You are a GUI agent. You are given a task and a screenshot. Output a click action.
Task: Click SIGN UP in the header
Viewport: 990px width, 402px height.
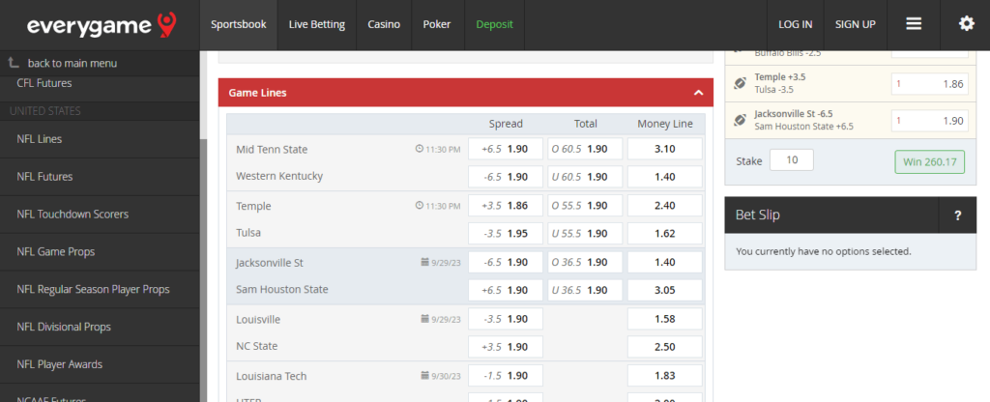coord(856,24)
